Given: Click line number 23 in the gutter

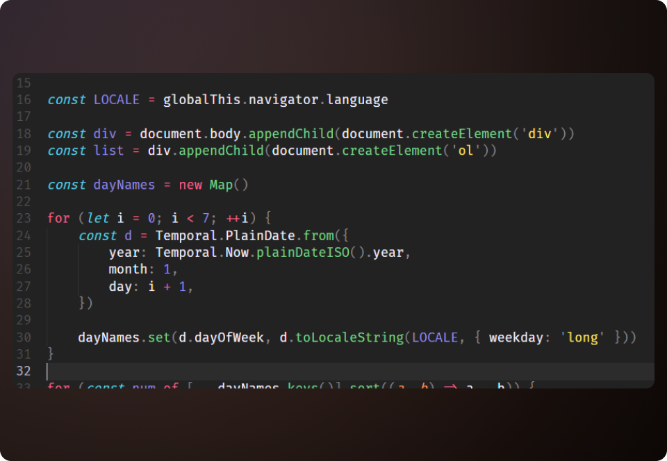Looking at the screenshot, I should [24, 219].
